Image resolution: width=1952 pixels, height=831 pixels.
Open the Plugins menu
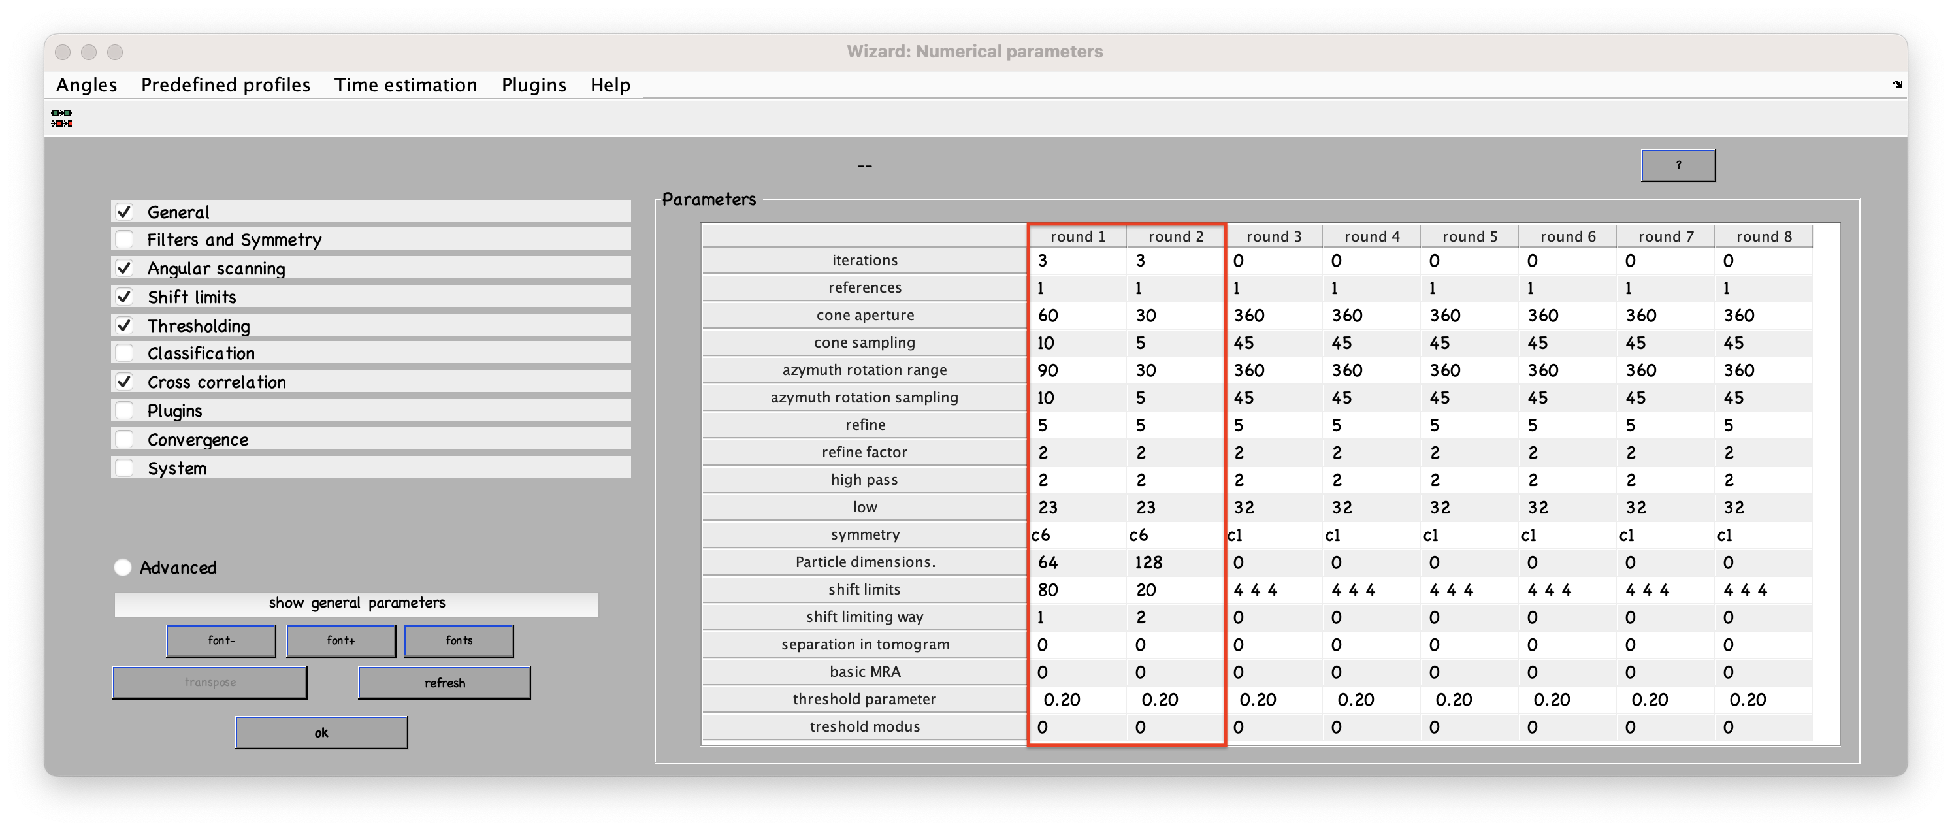[534, 85]
